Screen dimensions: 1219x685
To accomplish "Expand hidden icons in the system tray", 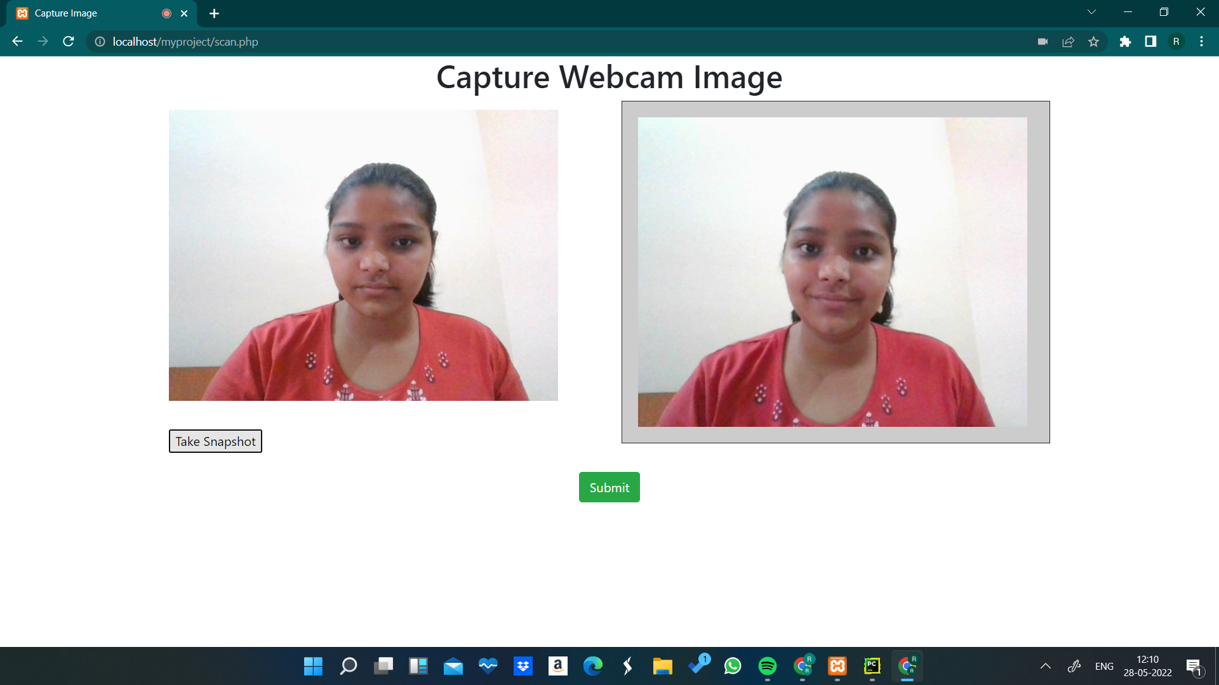I will click(1046, 666).
